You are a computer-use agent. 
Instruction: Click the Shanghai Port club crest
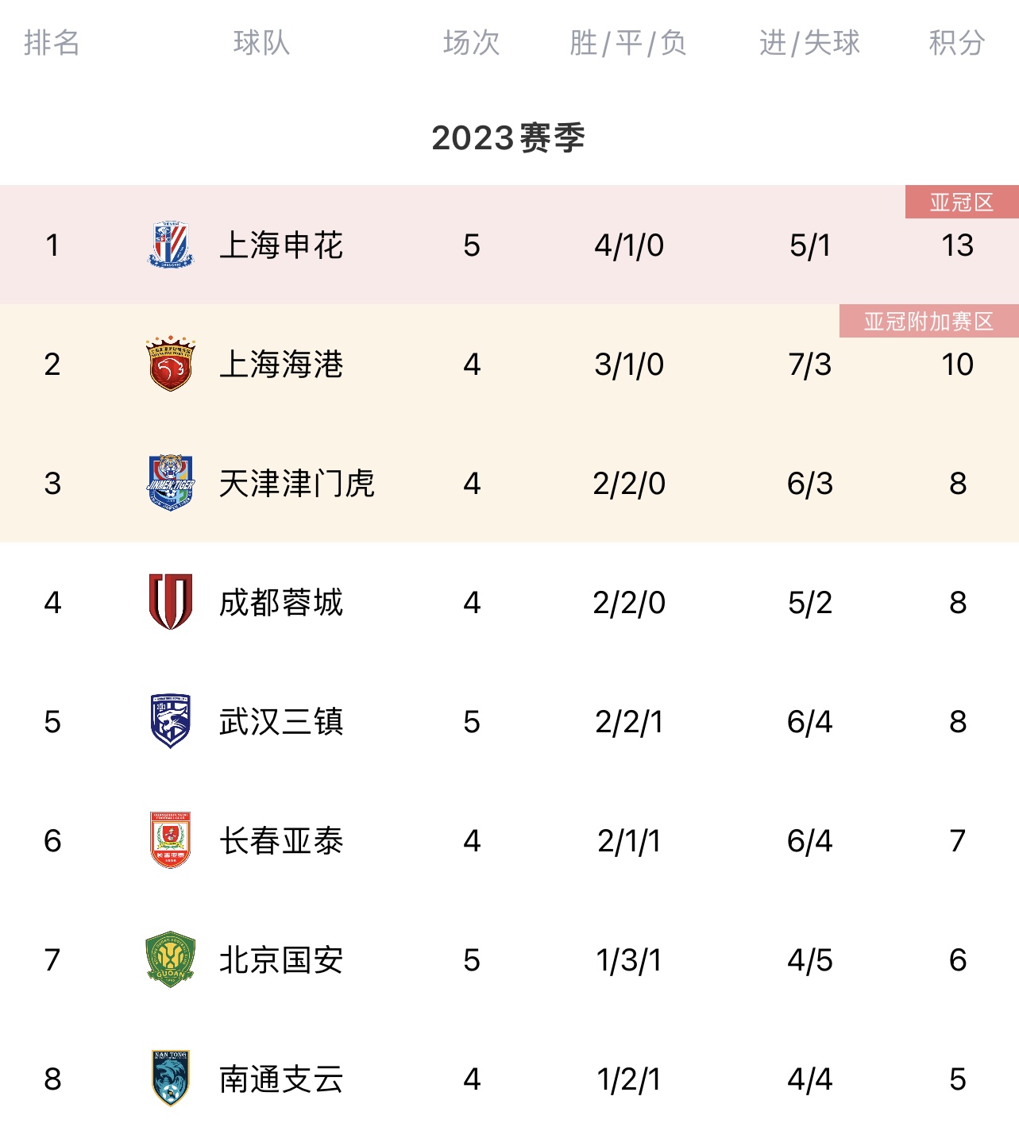pyautogui.click(x=171, y=364)
